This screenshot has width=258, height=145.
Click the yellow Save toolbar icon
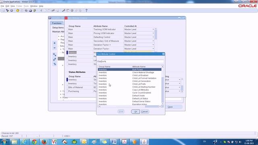(x=18, y=10)
